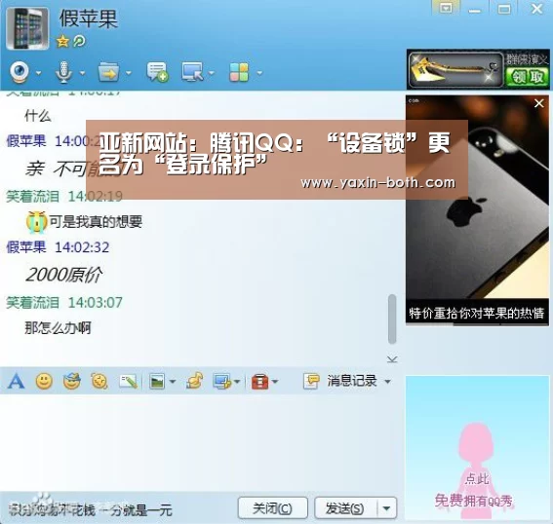Send a window shake with the nudge icon

(99, 381)
